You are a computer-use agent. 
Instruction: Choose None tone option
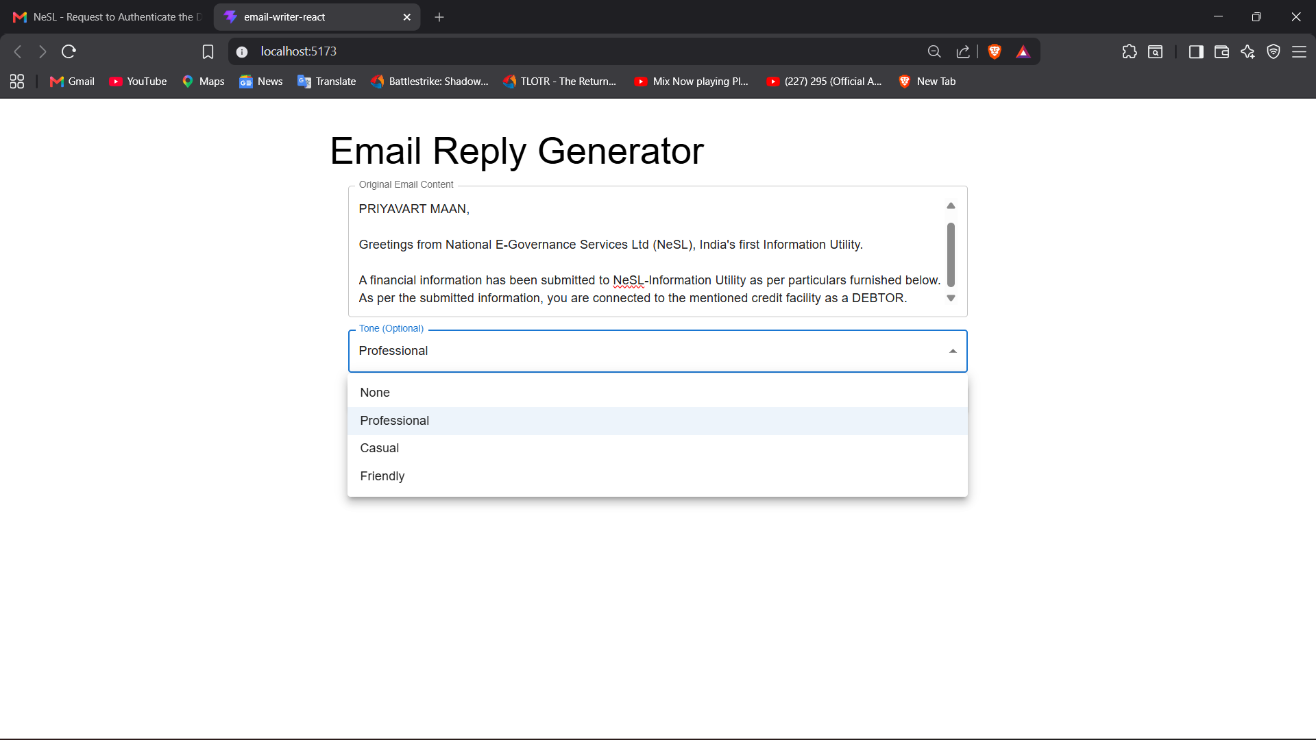[657, 393]
